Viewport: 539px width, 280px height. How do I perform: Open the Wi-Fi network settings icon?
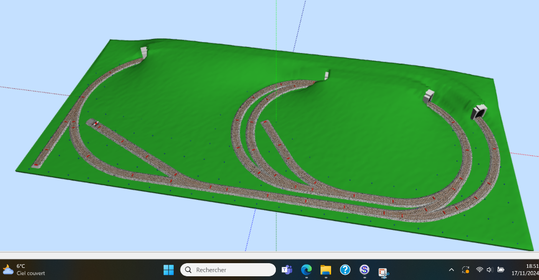(480, 269)
